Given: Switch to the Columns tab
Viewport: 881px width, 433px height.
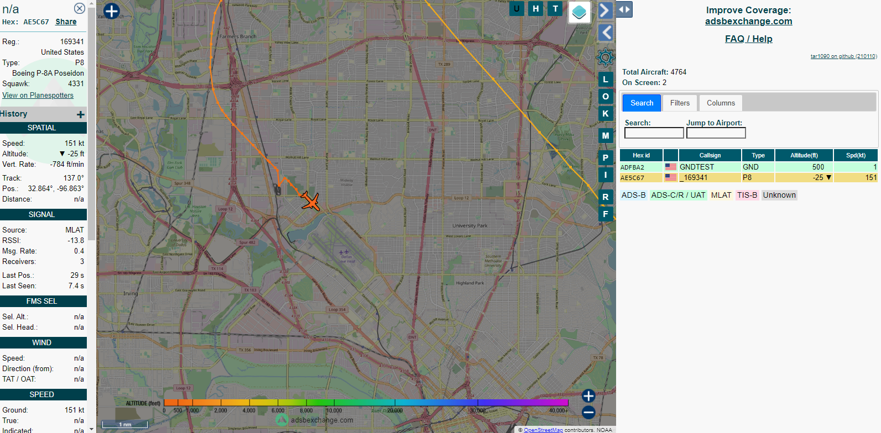Looking at the screenshot, I should pyautogui.click(x=721, y=103).
